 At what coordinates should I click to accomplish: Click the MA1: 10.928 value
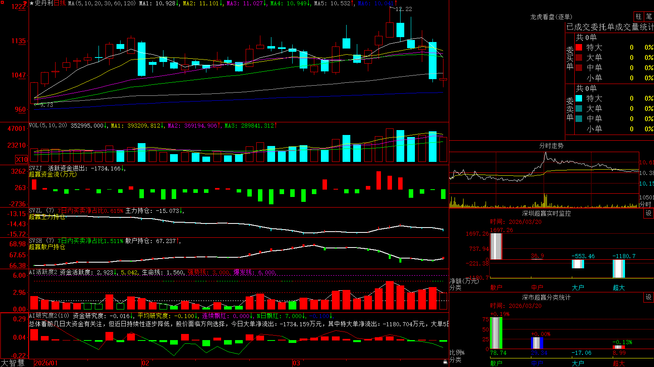(159, 3)
